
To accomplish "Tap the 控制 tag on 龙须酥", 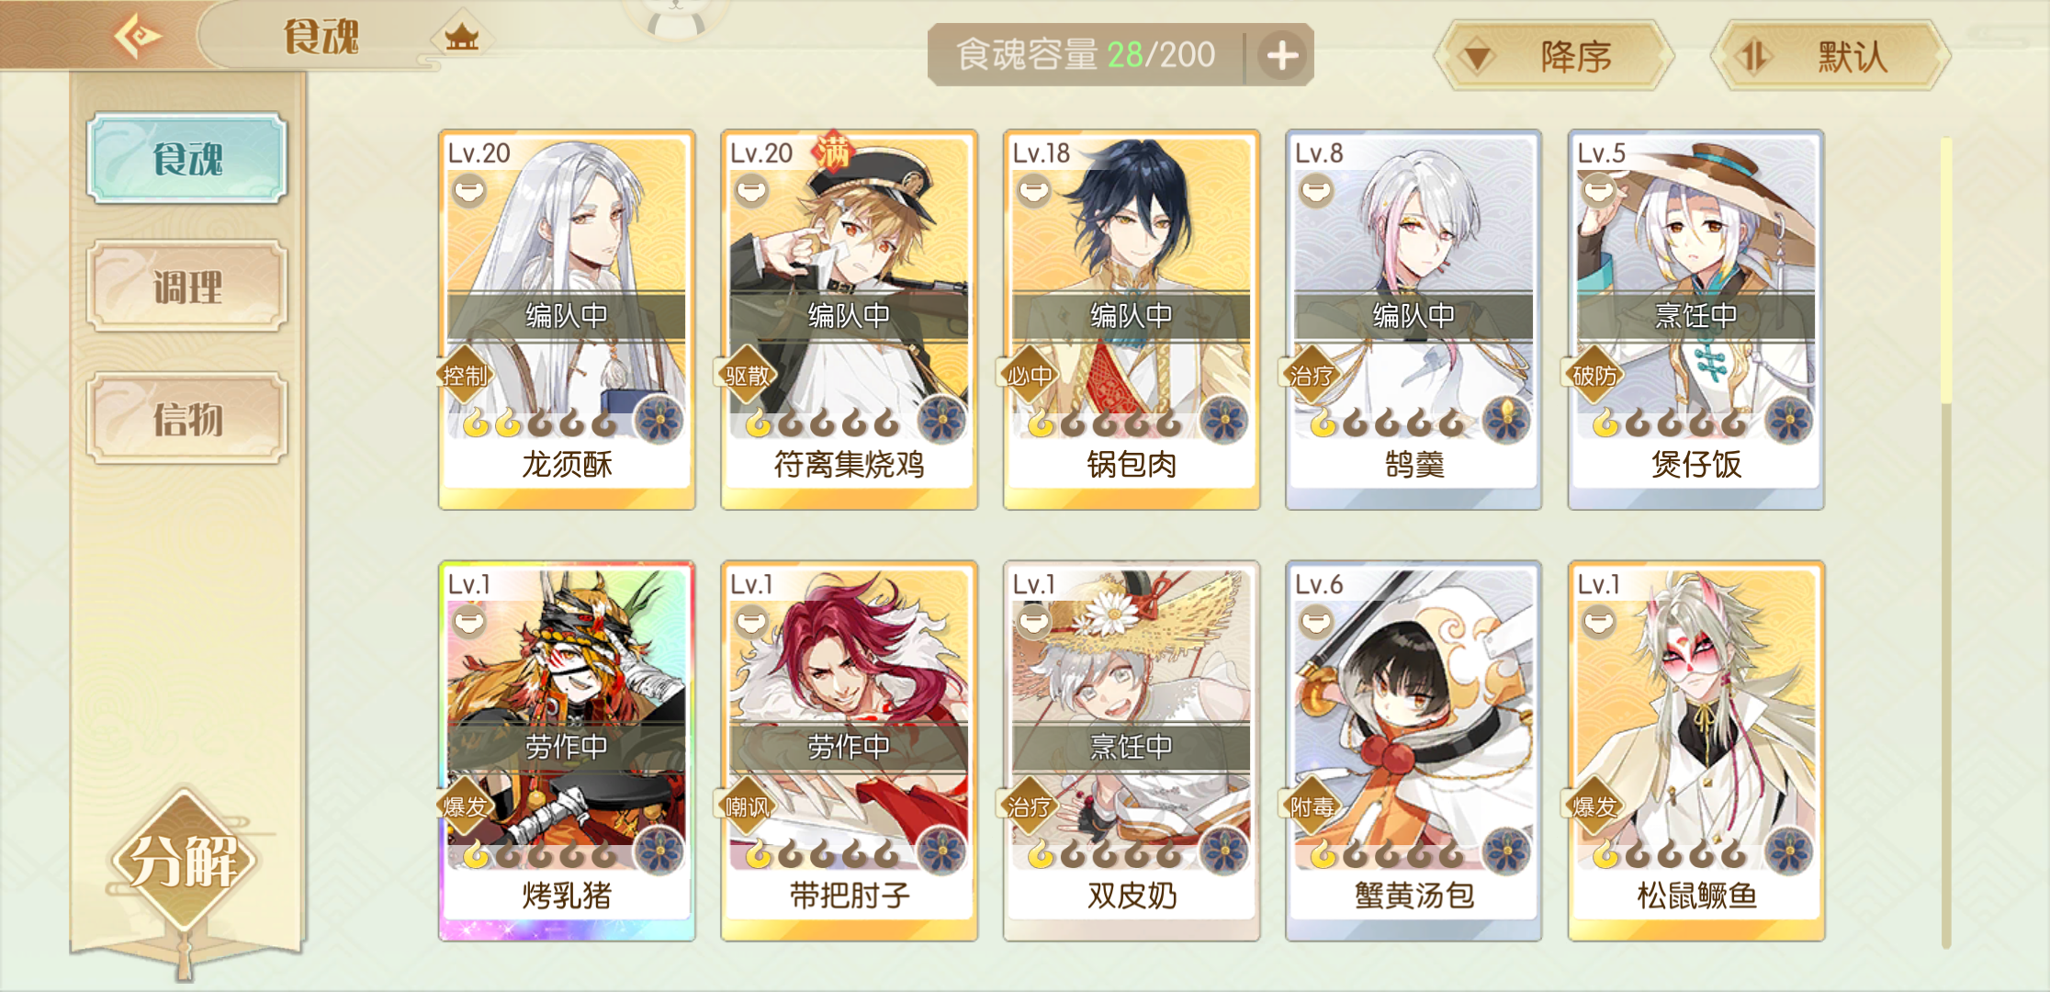I will (x=465, y=375).
